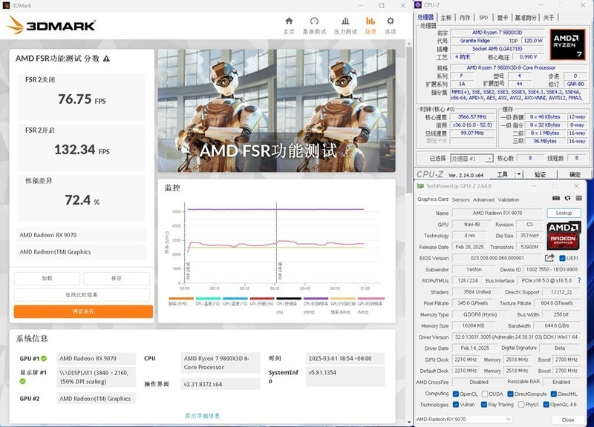Open 3DMark 选项 settings gear icon
The width and height of the screenshot is (594, 427).
(x=390, y=21)
